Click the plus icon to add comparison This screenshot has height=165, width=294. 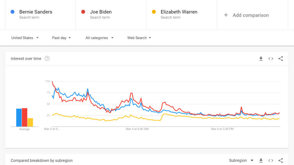tap(226, 15)
